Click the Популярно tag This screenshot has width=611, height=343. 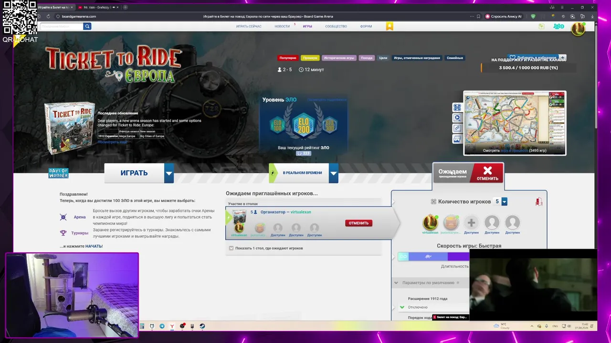tap(288, 58)
